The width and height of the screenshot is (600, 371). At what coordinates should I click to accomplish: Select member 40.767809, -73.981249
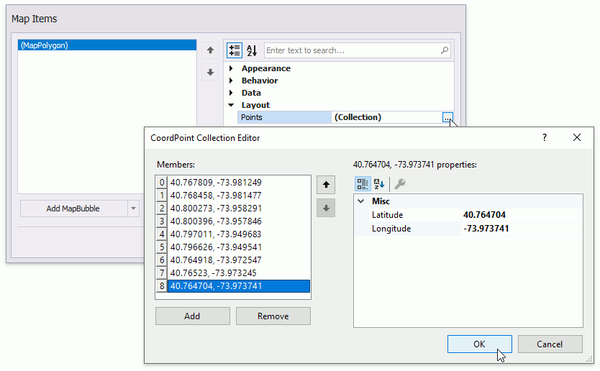(x=216, y=183)
